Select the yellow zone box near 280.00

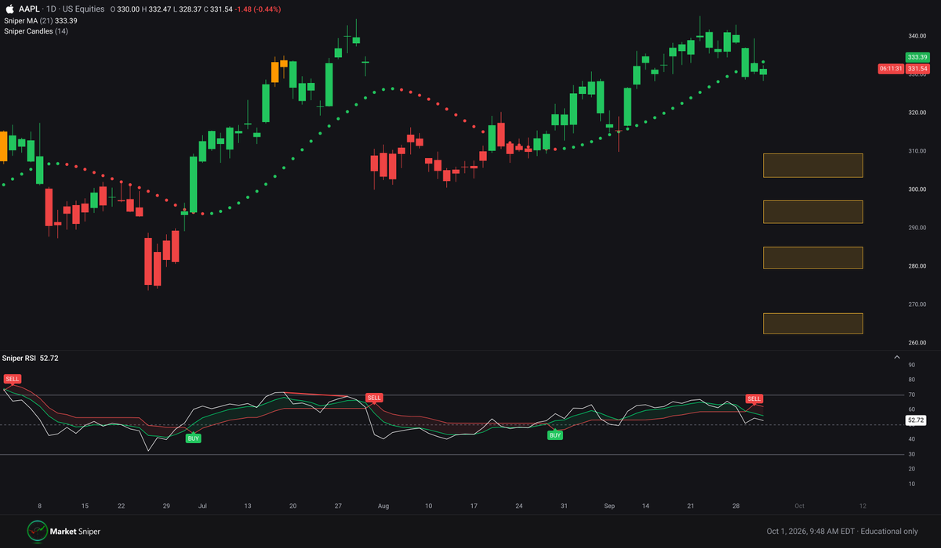(x=813, y=258)
